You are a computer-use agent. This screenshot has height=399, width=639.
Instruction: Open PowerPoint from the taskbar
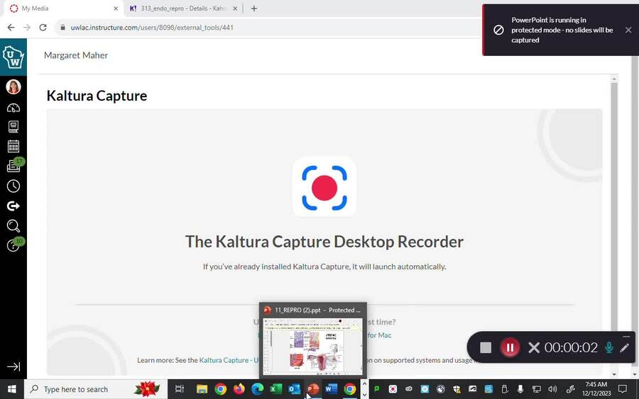(313, 389)
